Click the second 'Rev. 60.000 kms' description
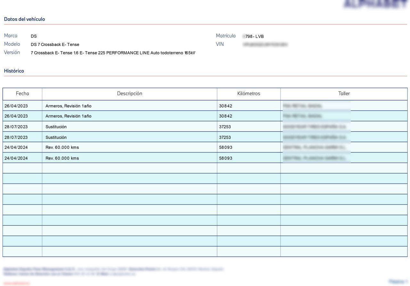This screenshot has width=410, height=286. tap(62, 158)
